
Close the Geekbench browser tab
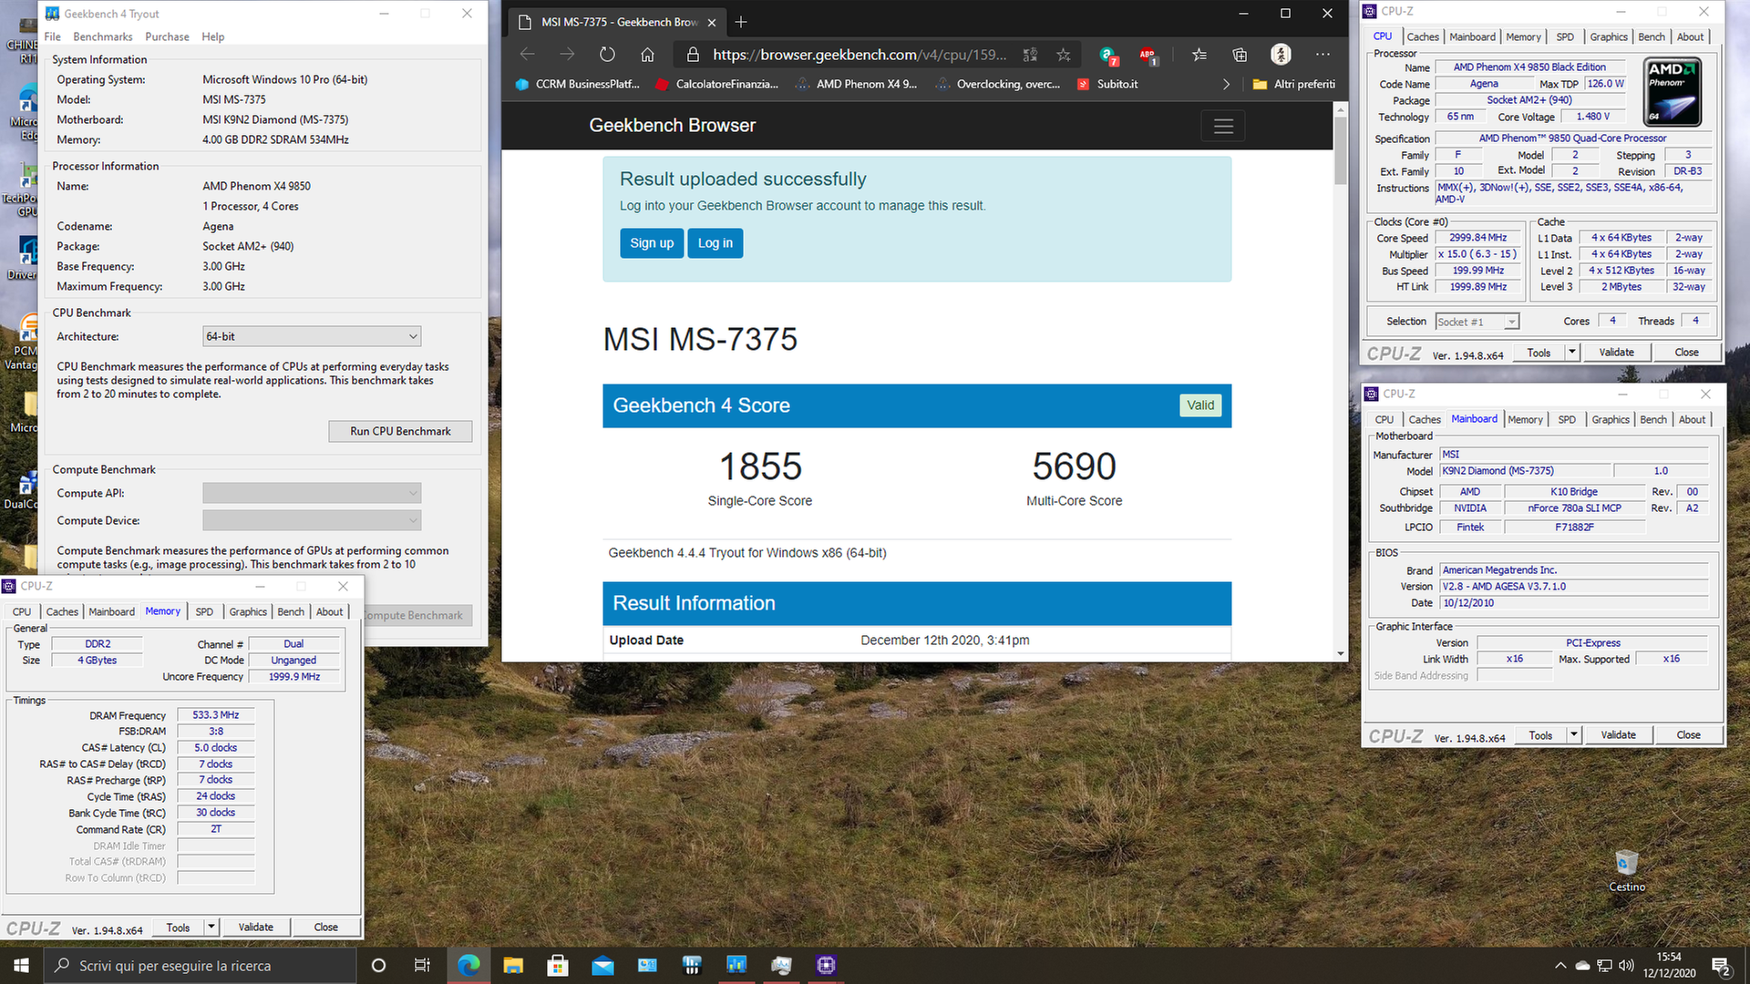[712, 22]
